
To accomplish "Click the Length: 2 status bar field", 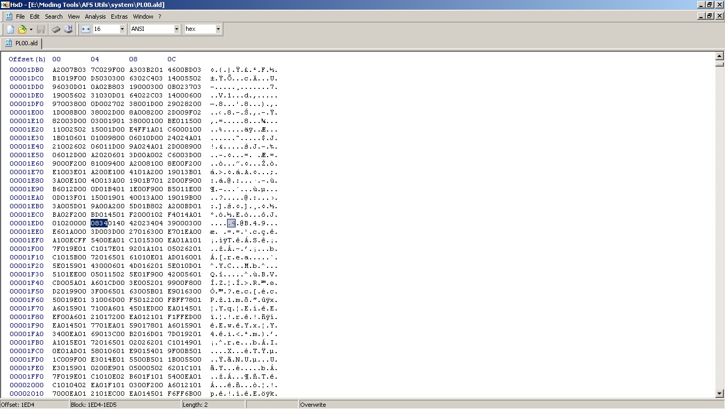I will pyautogui.click(x=213, y=405).
